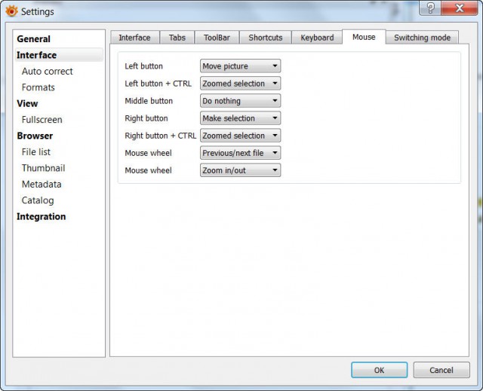Click the 'Middle button' label
This screenshot has height=391, width=483.
click(x=149, y=101)
